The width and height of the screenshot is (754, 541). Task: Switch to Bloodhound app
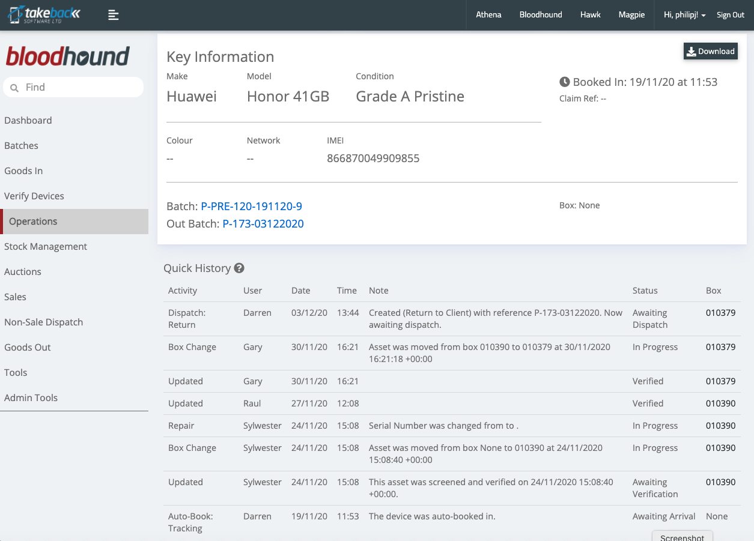pyautogui.click(x=541, y=15)
